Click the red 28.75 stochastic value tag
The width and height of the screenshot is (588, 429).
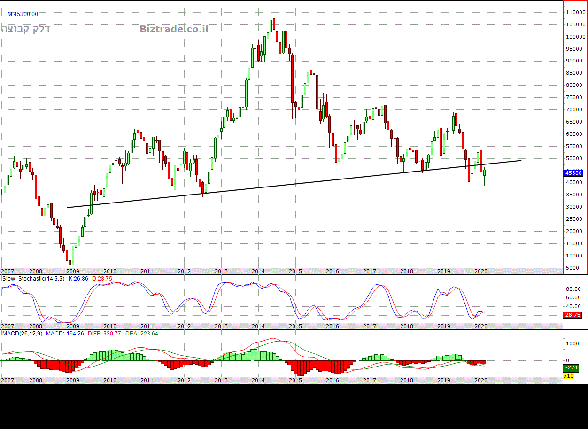coord(573,315)
